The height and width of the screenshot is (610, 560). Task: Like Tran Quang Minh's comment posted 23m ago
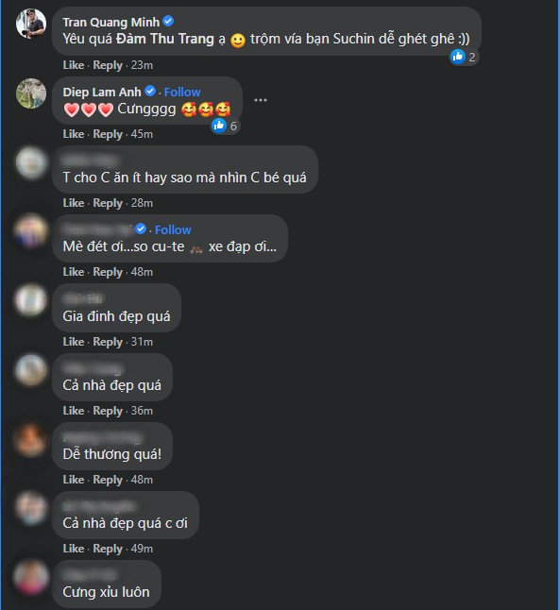(x=74, y=65)
